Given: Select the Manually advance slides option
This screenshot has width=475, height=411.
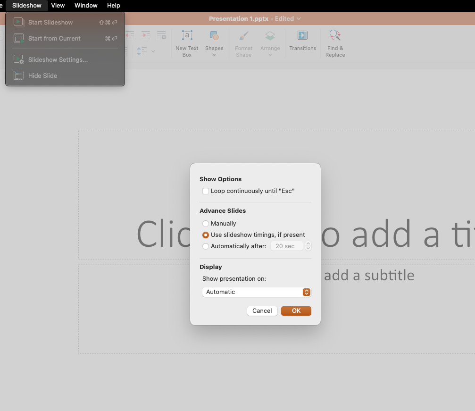Looking at the screenshot, I should pos(206,223).
